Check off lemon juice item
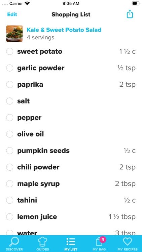 click(10, 217)
